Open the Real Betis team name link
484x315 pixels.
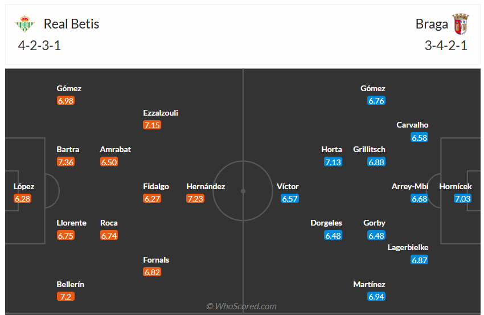71,24
